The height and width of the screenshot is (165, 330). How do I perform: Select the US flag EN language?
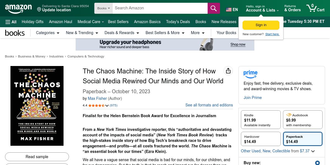point(232,10)
